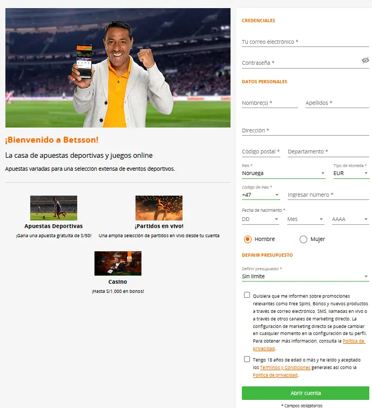The height and width of the screenshot is (408, 372).
Task: Open the Definir presupuesto Sin límite dropdown
Action: [306, 276]
